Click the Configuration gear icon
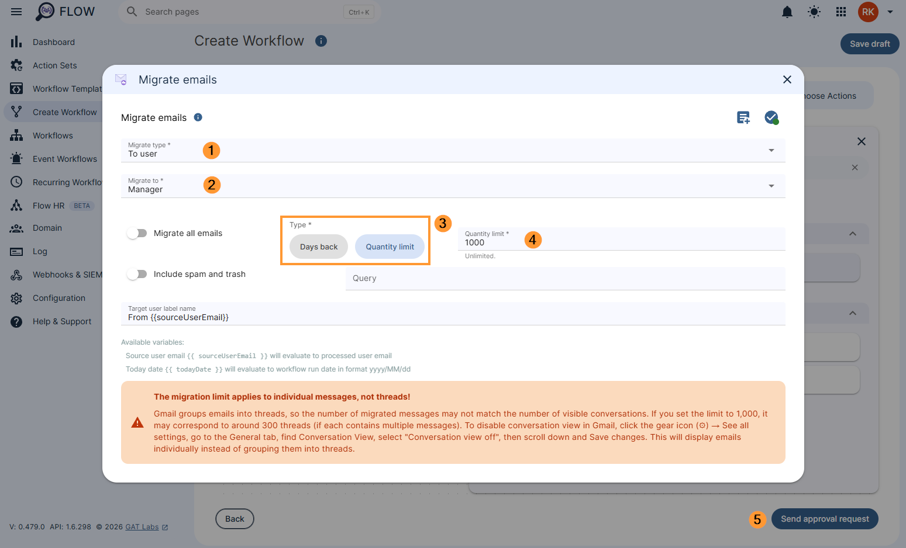The width and height of the screenshot is (906, 548). (x=16, y=299)
